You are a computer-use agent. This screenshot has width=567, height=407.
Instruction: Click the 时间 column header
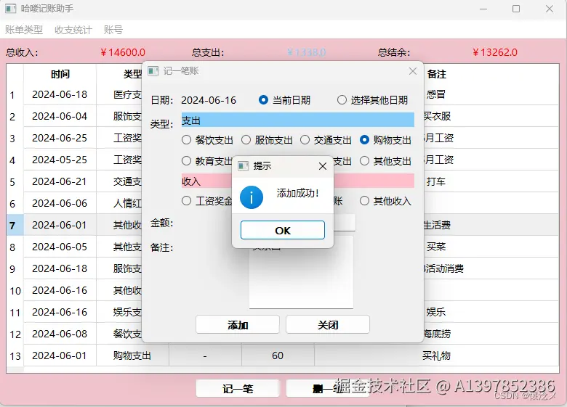60,74
